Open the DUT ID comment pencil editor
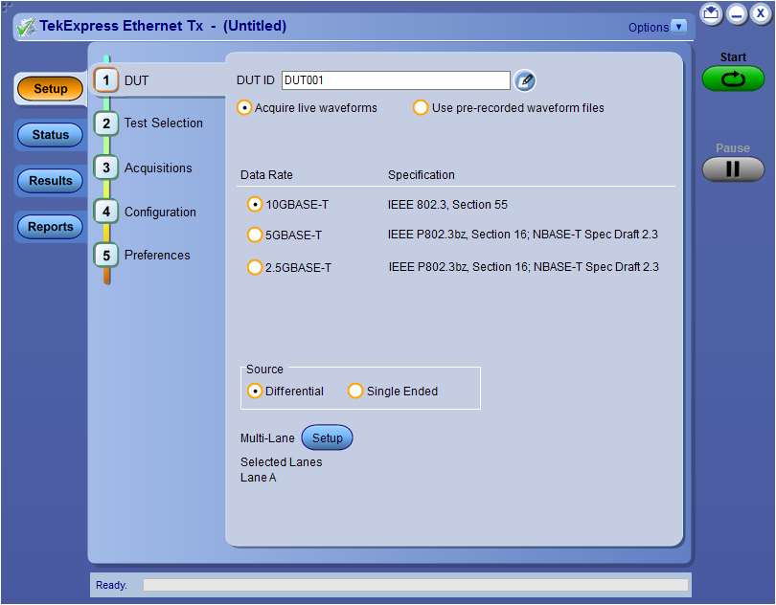Viewport: 776px width, 605px height. coord(524,80)
